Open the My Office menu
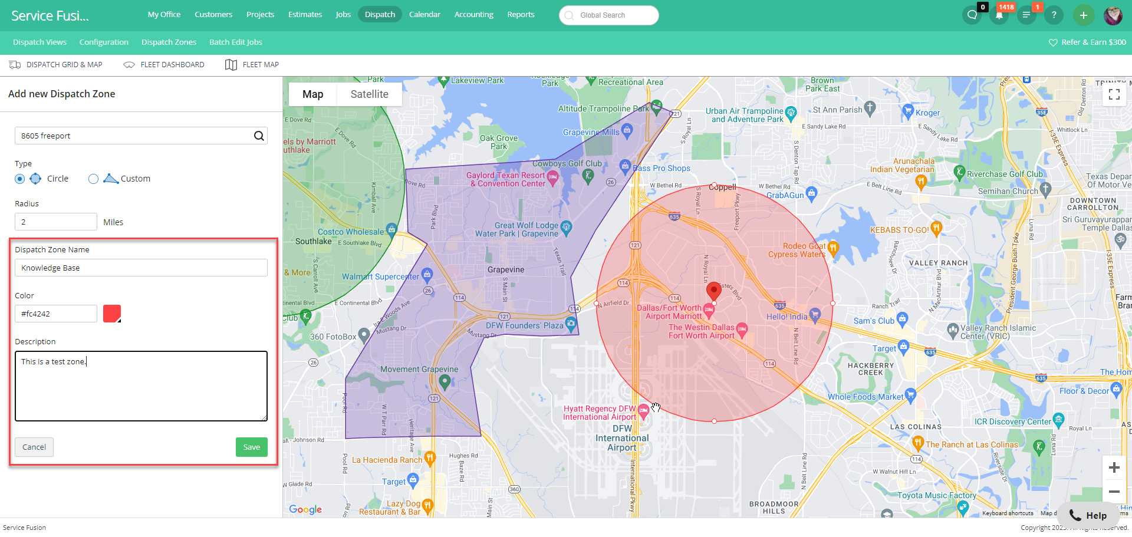 click(164, 14)
